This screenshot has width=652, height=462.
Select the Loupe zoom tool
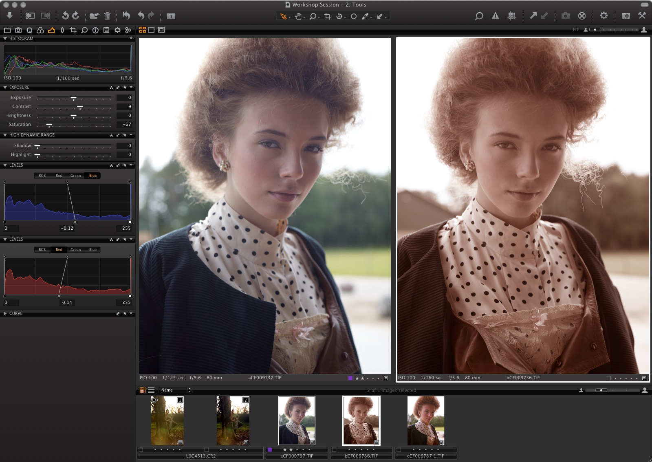click(x=312, y=17)
